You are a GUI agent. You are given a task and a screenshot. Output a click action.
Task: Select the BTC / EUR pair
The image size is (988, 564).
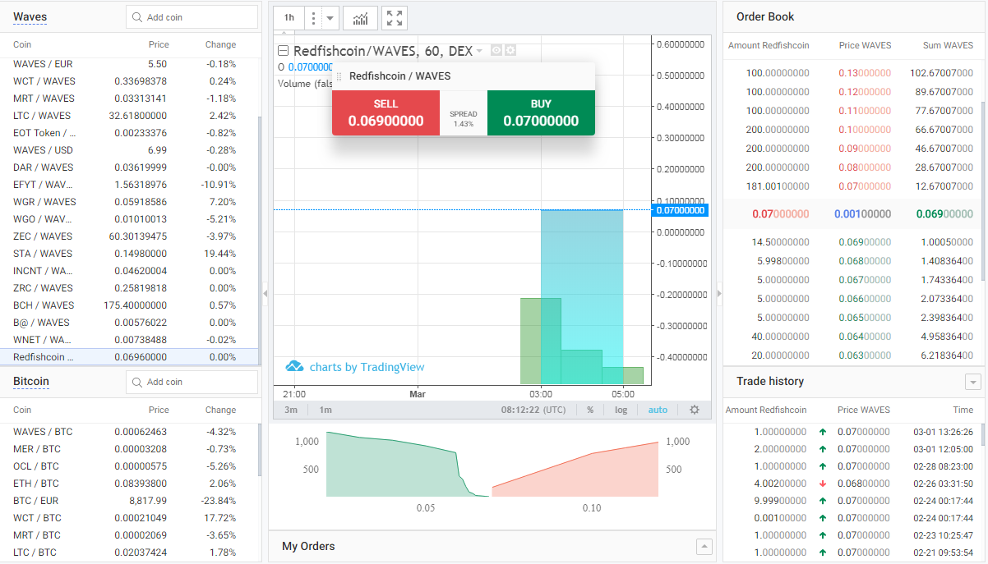click(x=129, y=501)
